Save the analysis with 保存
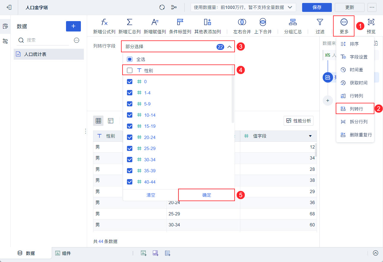Viewport: 383px width, 262px height. [x=317, y=7]
